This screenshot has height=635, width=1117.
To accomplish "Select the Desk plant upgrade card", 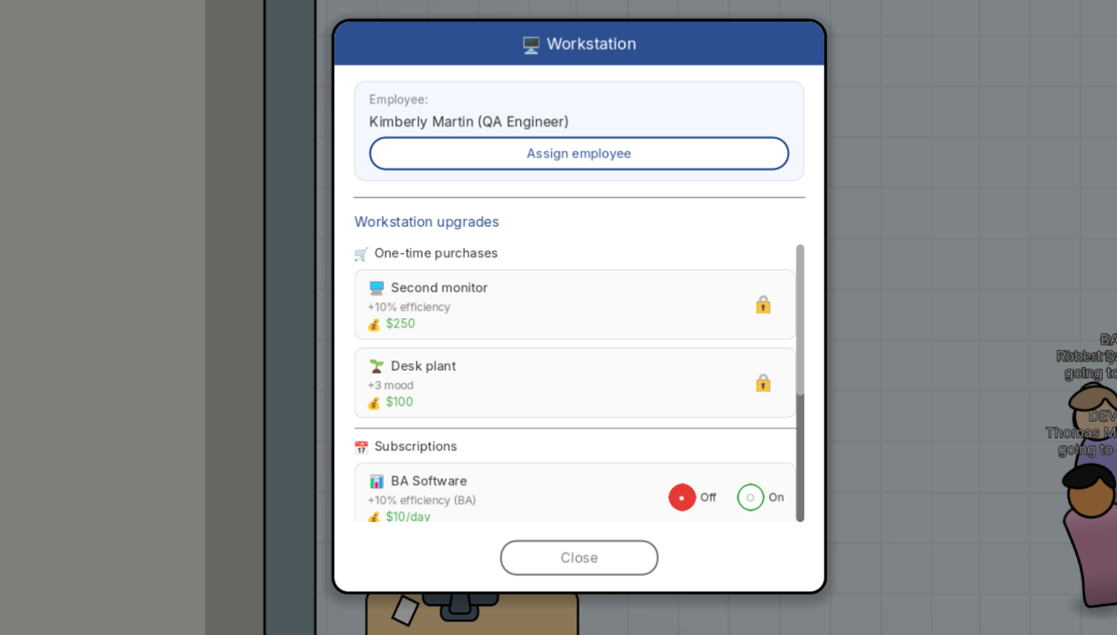I will click(575, 383).
